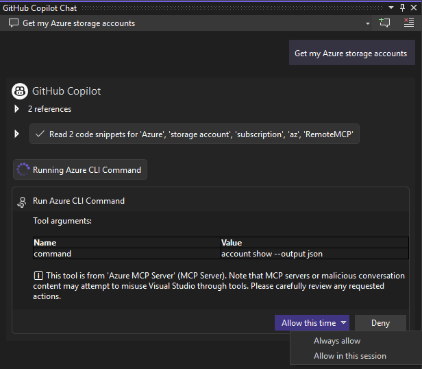The height and width of the screenshot is (369, 422).
Task: Click the 'account show --output json' value cell
Action: point(272,254)
